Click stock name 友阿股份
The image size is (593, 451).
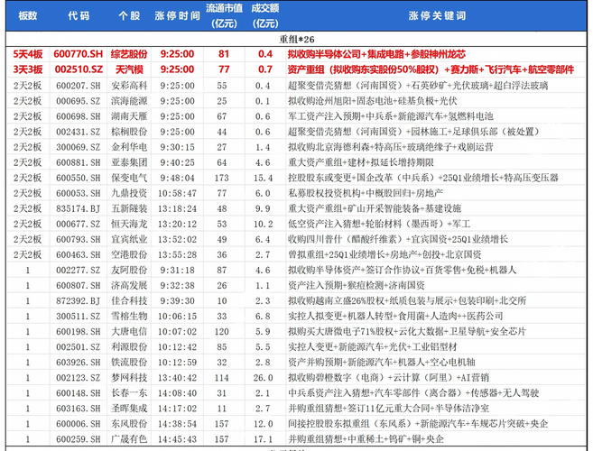[x=129, y=271]
